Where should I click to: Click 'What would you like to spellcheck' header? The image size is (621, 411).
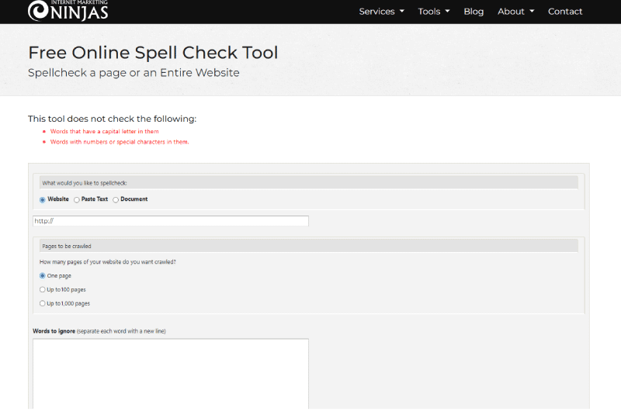point(85,183)
